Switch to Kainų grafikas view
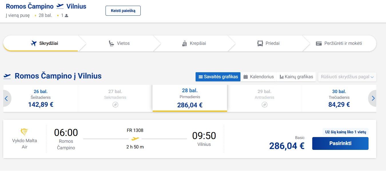Screen dimensions: 386x171 (296, 77)
